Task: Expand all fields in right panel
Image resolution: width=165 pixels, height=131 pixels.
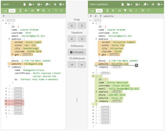Action: tap(107, 10)
